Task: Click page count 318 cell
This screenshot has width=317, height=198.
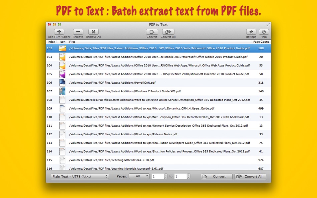Action: (261, 83)
